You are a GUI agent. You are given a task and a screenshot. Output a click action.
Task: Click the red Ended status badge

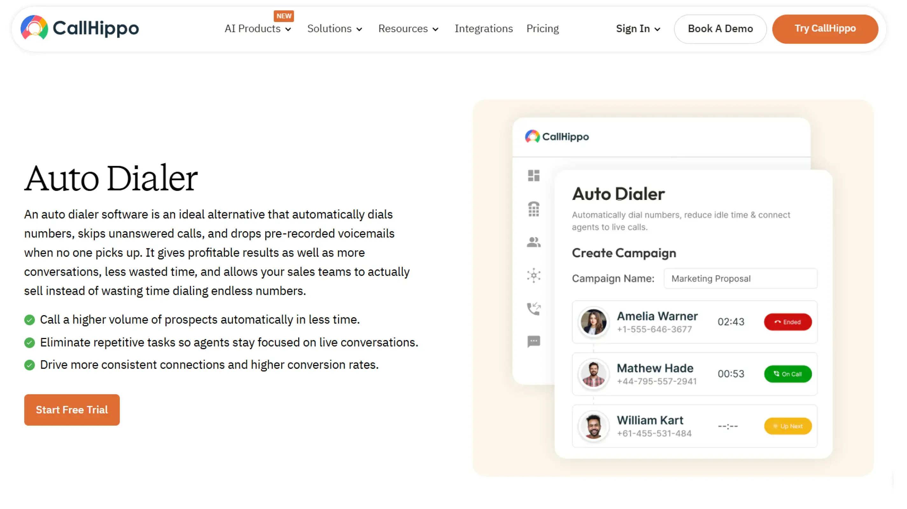(788, 322)
